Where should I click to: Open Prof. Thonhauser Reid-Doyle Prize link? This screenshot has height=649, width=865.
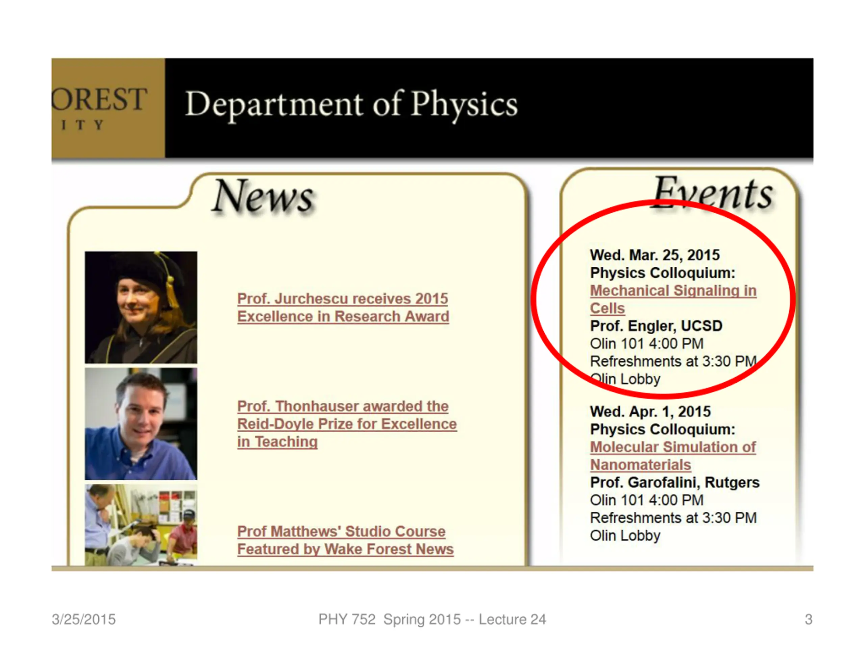(x=347, y=424)
